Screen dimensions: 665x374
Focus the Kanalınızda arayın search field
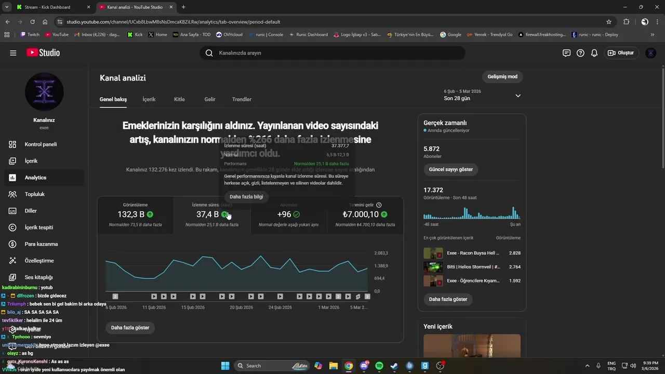pyautogui.click(x=332, y=53)
